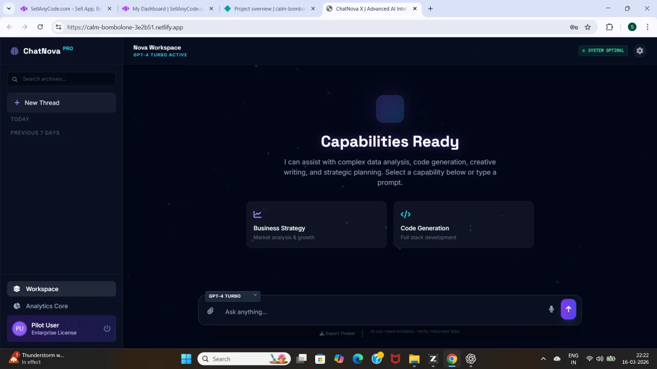
Task: Open McAfee from the taskbar
Action: (x=395, y=359)
